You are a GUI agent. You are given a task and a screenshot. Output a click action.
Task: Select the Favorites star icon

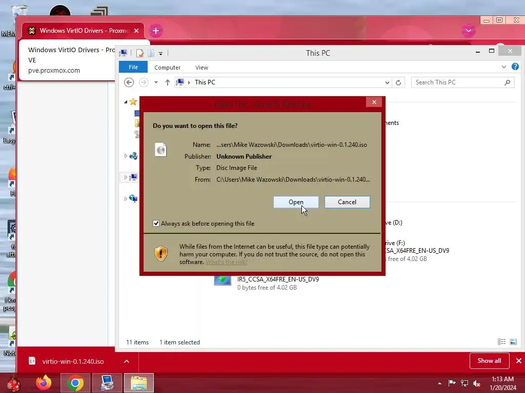[x=133, y=102]
